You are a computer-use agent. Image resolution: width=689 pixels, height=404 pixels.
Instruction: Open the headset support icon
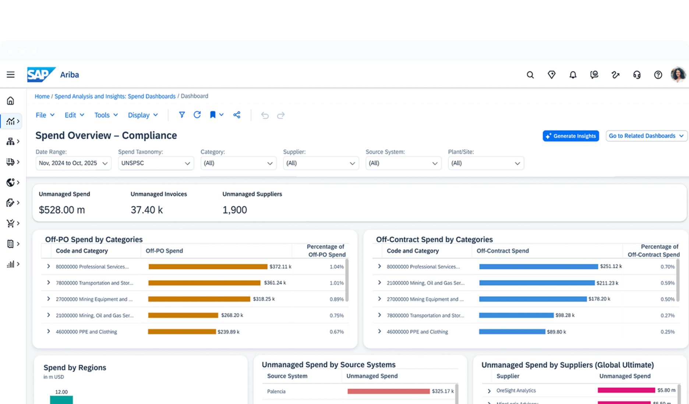click(x=637, y=75)
